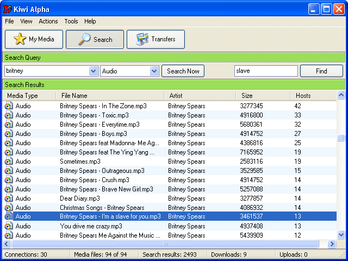Click the audio icon beside Toxic.mp3
The width and height of the screenshot is (348, 261).
pyautogui.click(x=9, y=115)
